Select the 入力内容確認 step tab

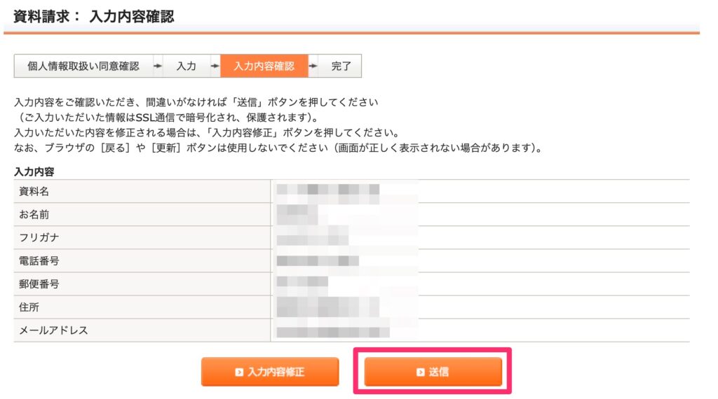(264, 66)
